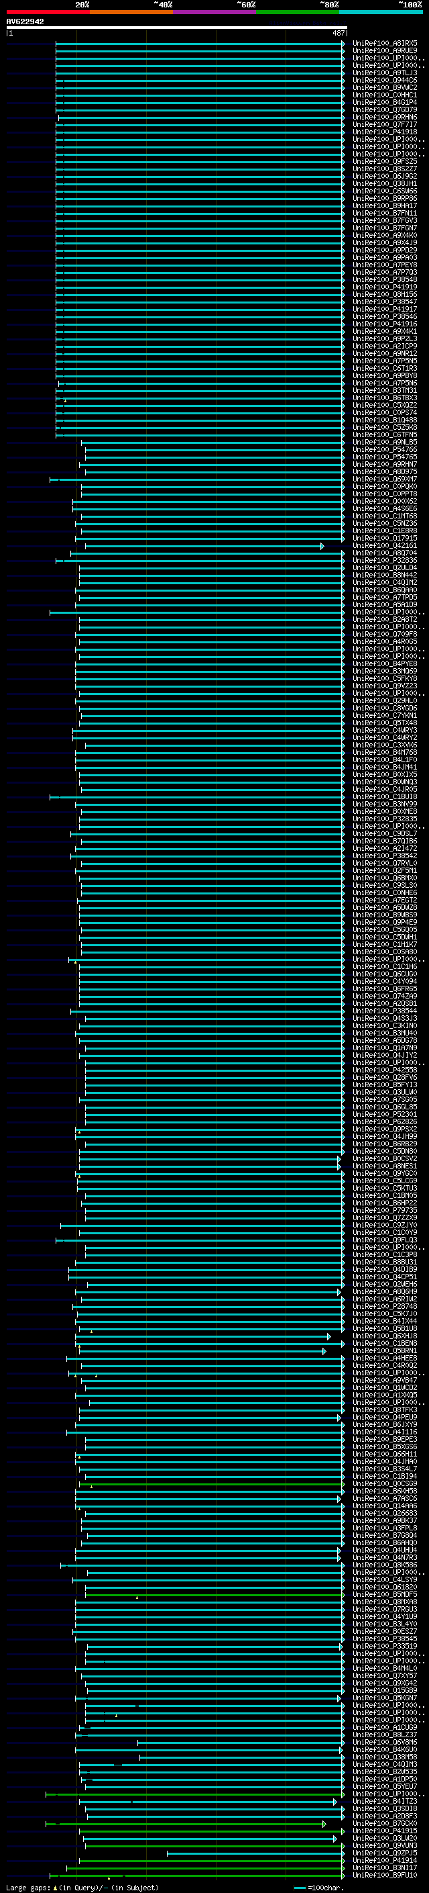Image resolution: width=429 pixels, height=1893 pixels.
Task: Select the UniRef100_A7PEY8 label
Action: (385, 265)
